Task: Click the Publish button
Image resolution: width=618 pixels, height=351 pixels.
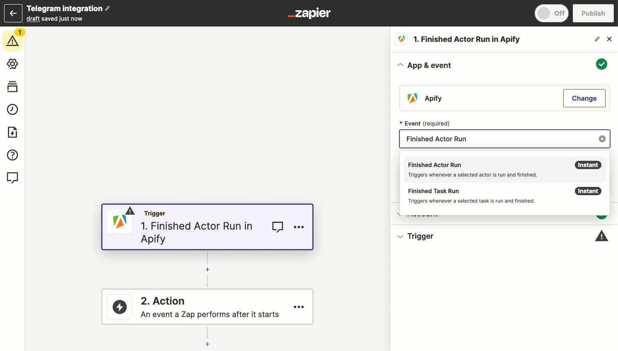Action: point(593,13)
